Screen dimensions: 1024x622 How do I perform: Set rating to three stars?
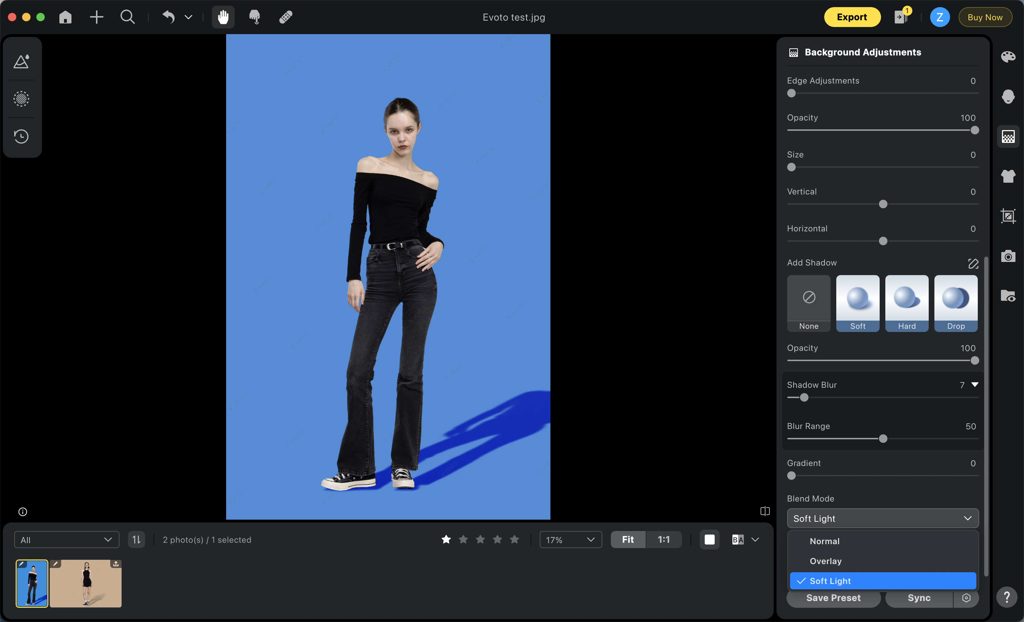(x=480, y=539)
